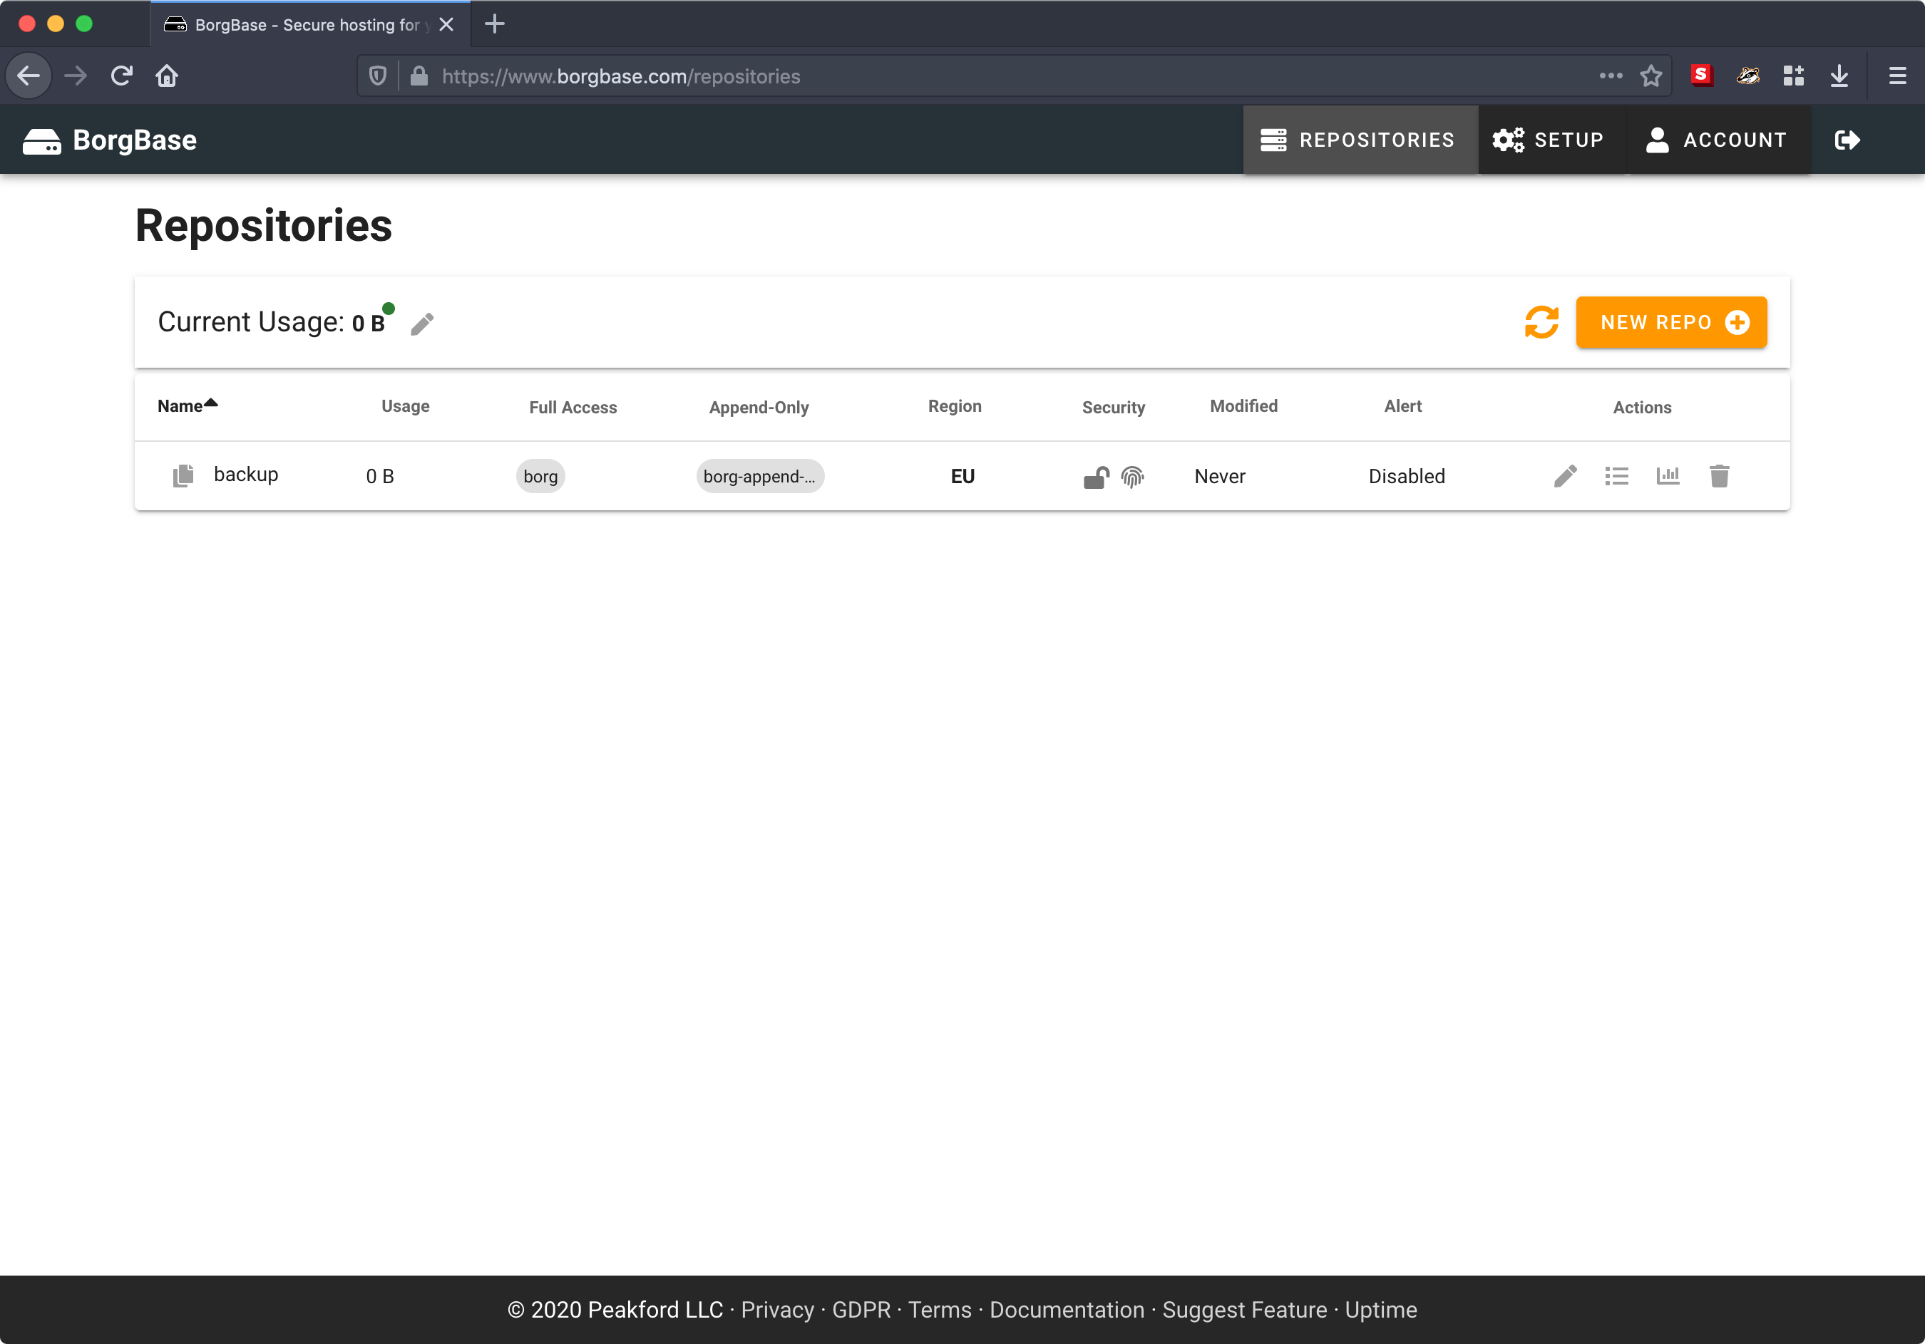Viewport: 1925px width, 1344px height.
Task: Open a new browser tab
Action: [x=495, y=24]
